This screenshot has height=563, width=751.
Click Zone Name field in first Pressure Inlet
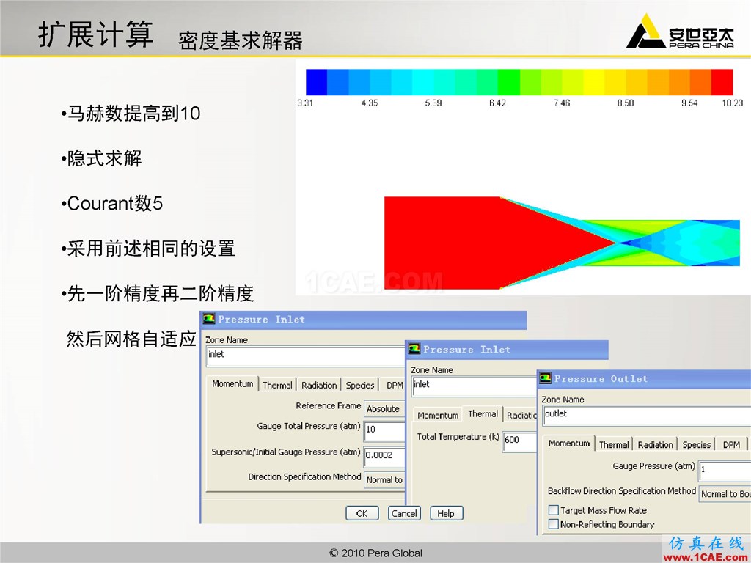pyautogui.click(x=306, y=357)
